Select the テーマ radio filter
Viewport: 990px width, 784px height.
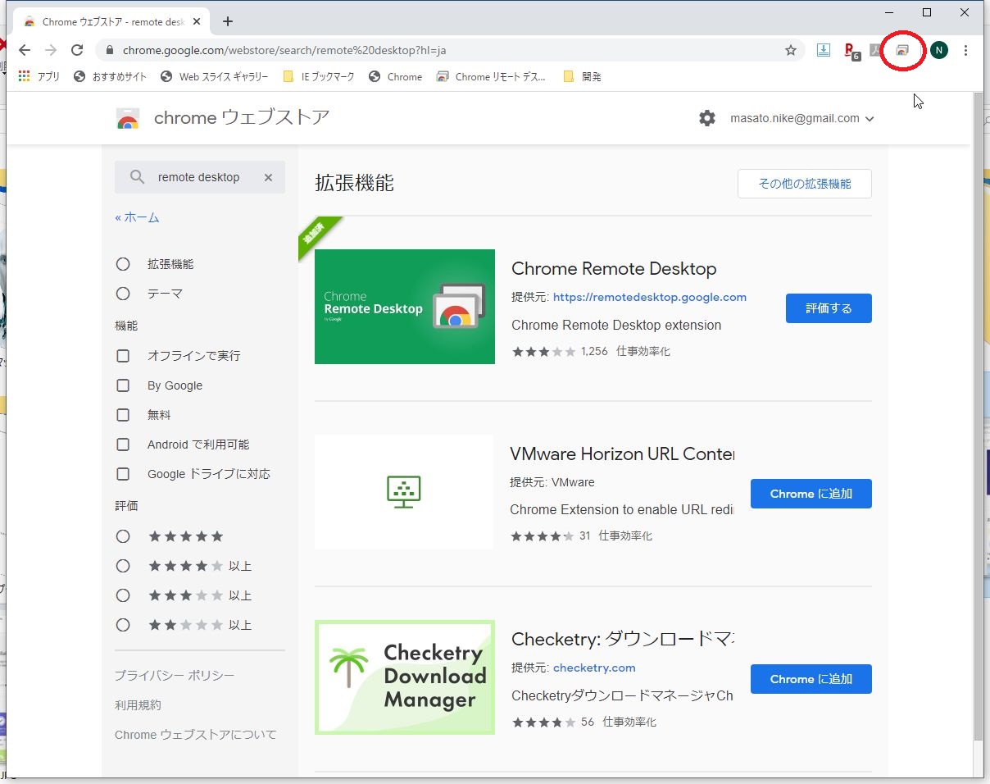click(x=123, y=294)
